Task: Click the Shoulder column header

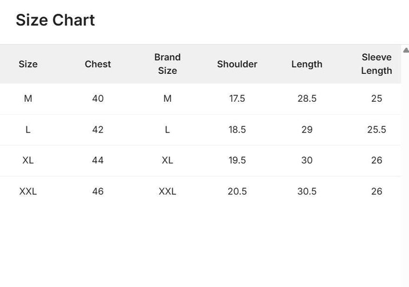Action: (x=237, y=64)
